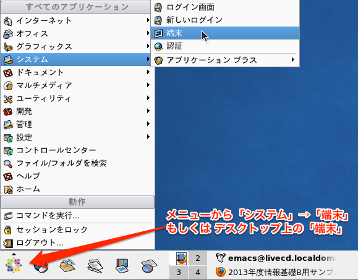Expand the ユーティリティ submenu arrow
This screenshot has width=358, height=280.
pos(148,98)
